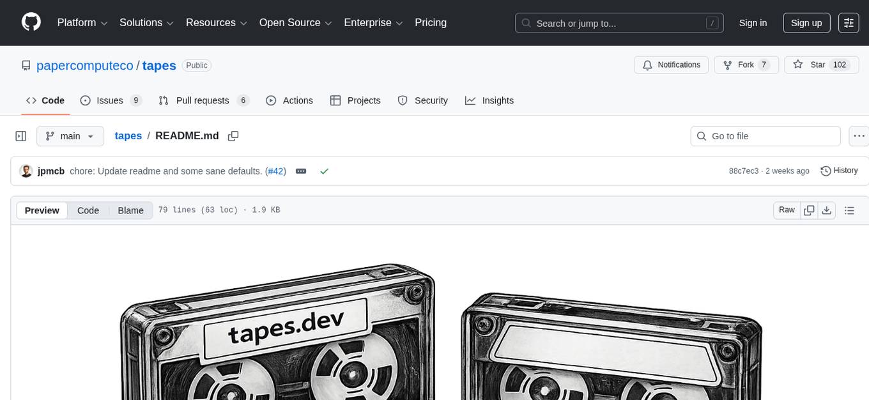Open the more options ellipsis menu
Viewport: 869px width, 400px height.
coord(859,135)
